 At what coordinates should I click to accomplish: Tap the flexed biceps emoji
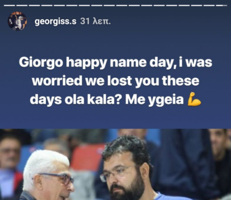tap(194, 99)
